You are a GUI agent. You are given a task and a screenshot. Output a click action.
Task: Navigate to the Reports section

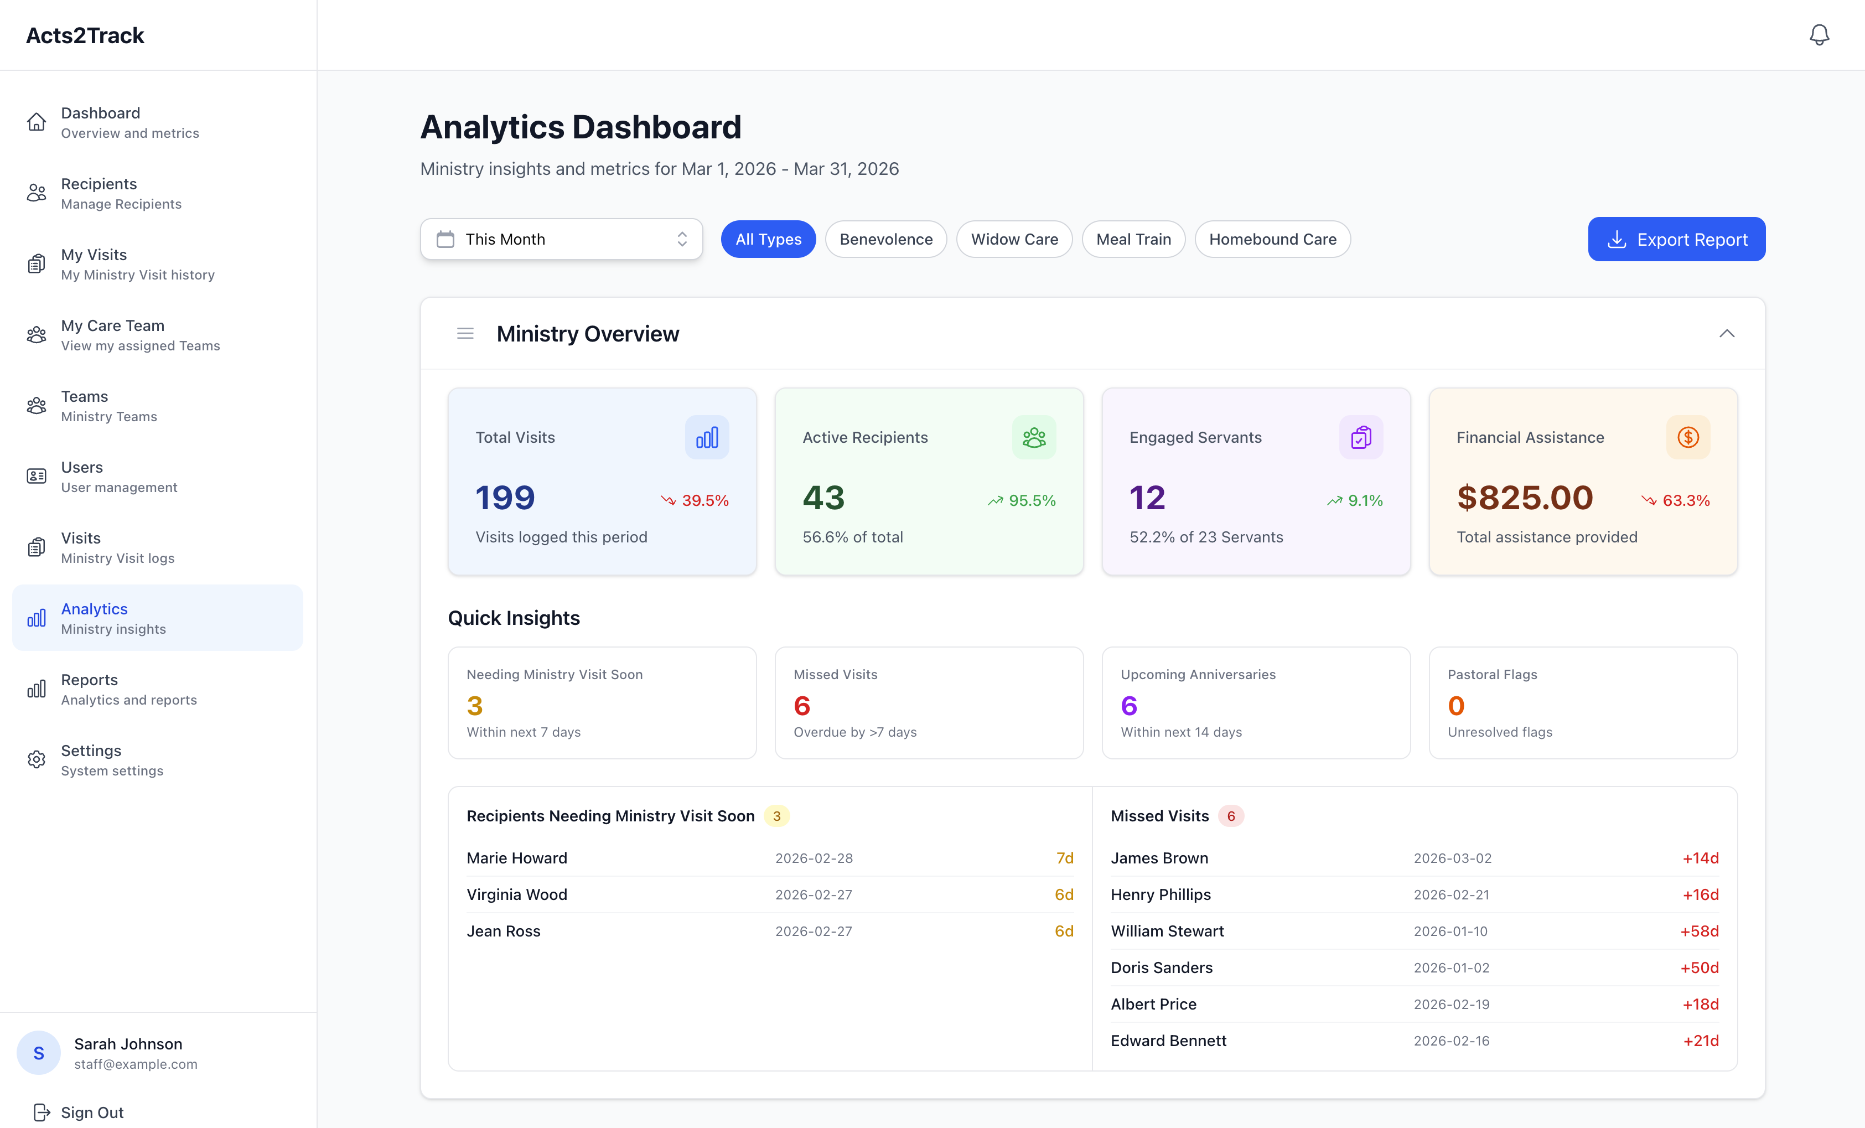pyautogui.click(x=37, y=688)
